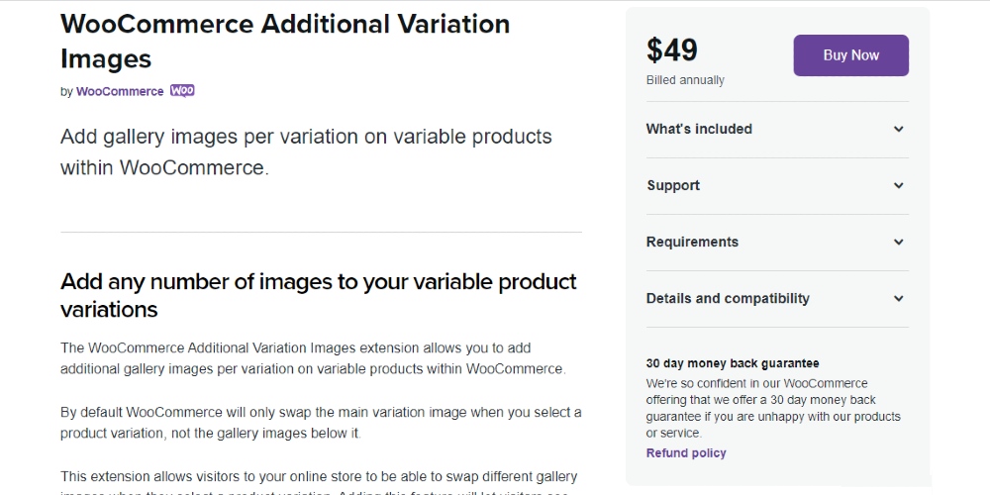This screenshot has width=990, height=495.
Task: Expand the Requirements section
Action: tap(777, 243)
